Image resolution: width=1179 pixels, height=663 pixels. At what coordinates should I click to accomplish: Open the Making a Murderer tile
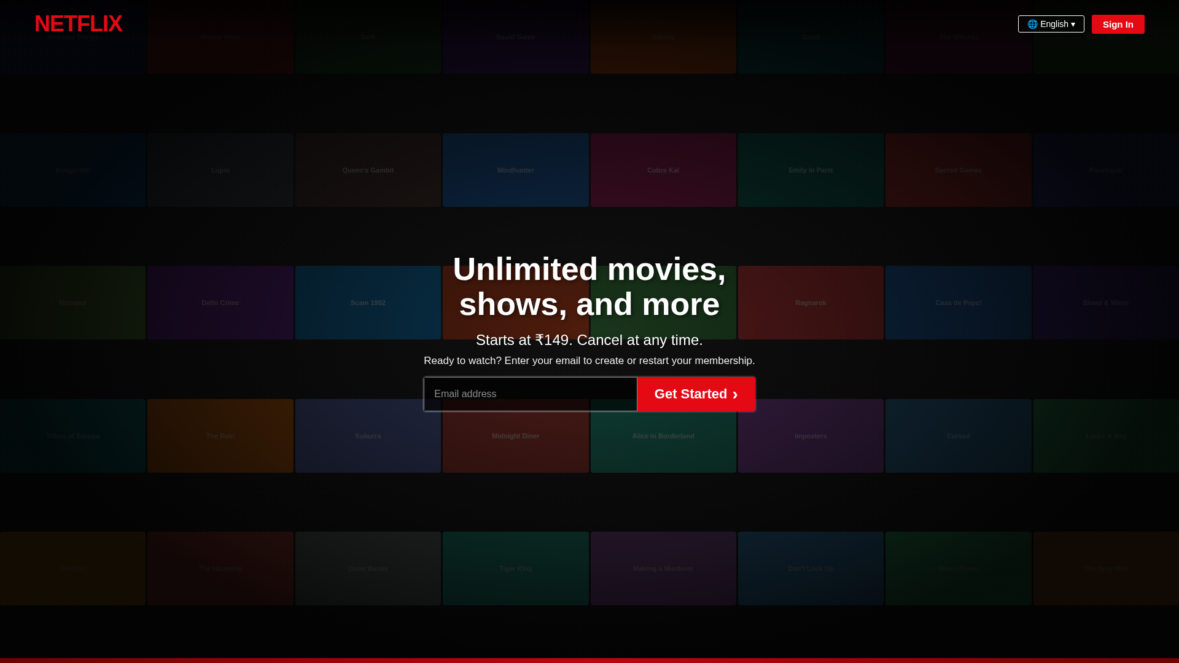[663, 568]
